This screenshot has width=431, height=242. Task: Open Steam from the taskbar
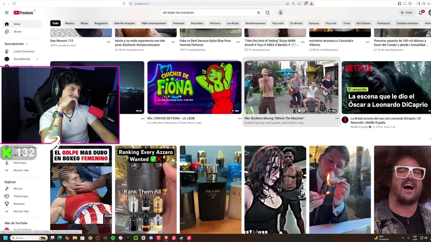181,238
